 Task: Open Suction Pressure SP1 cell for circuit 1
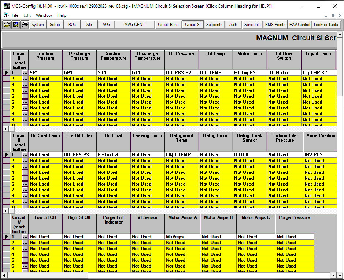(45, 73)
